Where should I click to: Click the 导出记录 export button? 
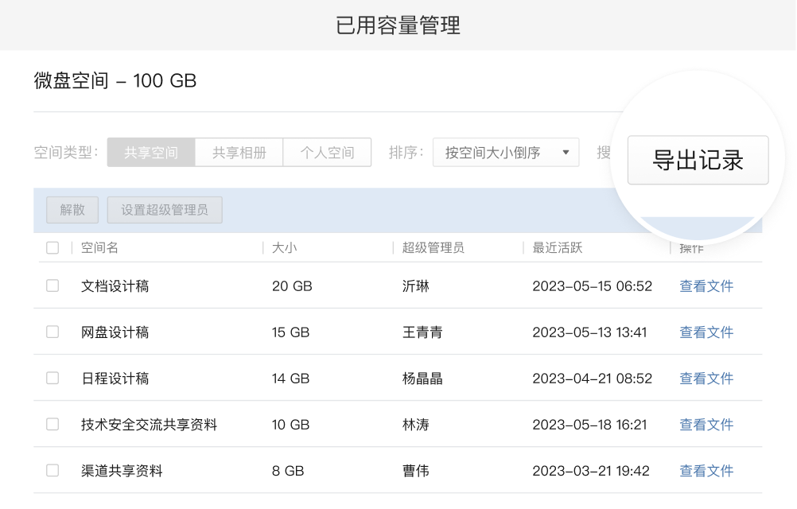tap(698, 160)
